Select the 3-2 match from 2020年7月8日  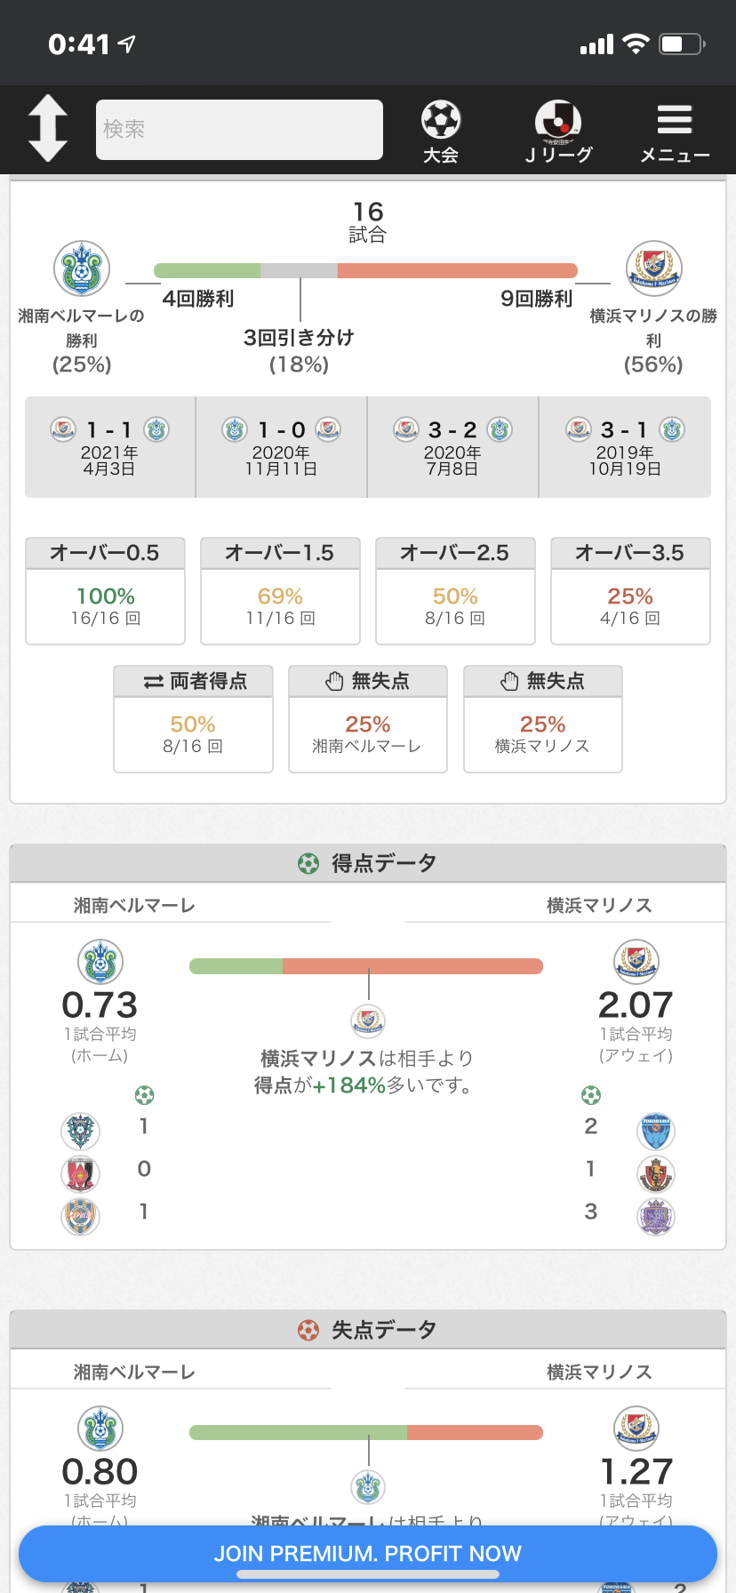[452, 447]
